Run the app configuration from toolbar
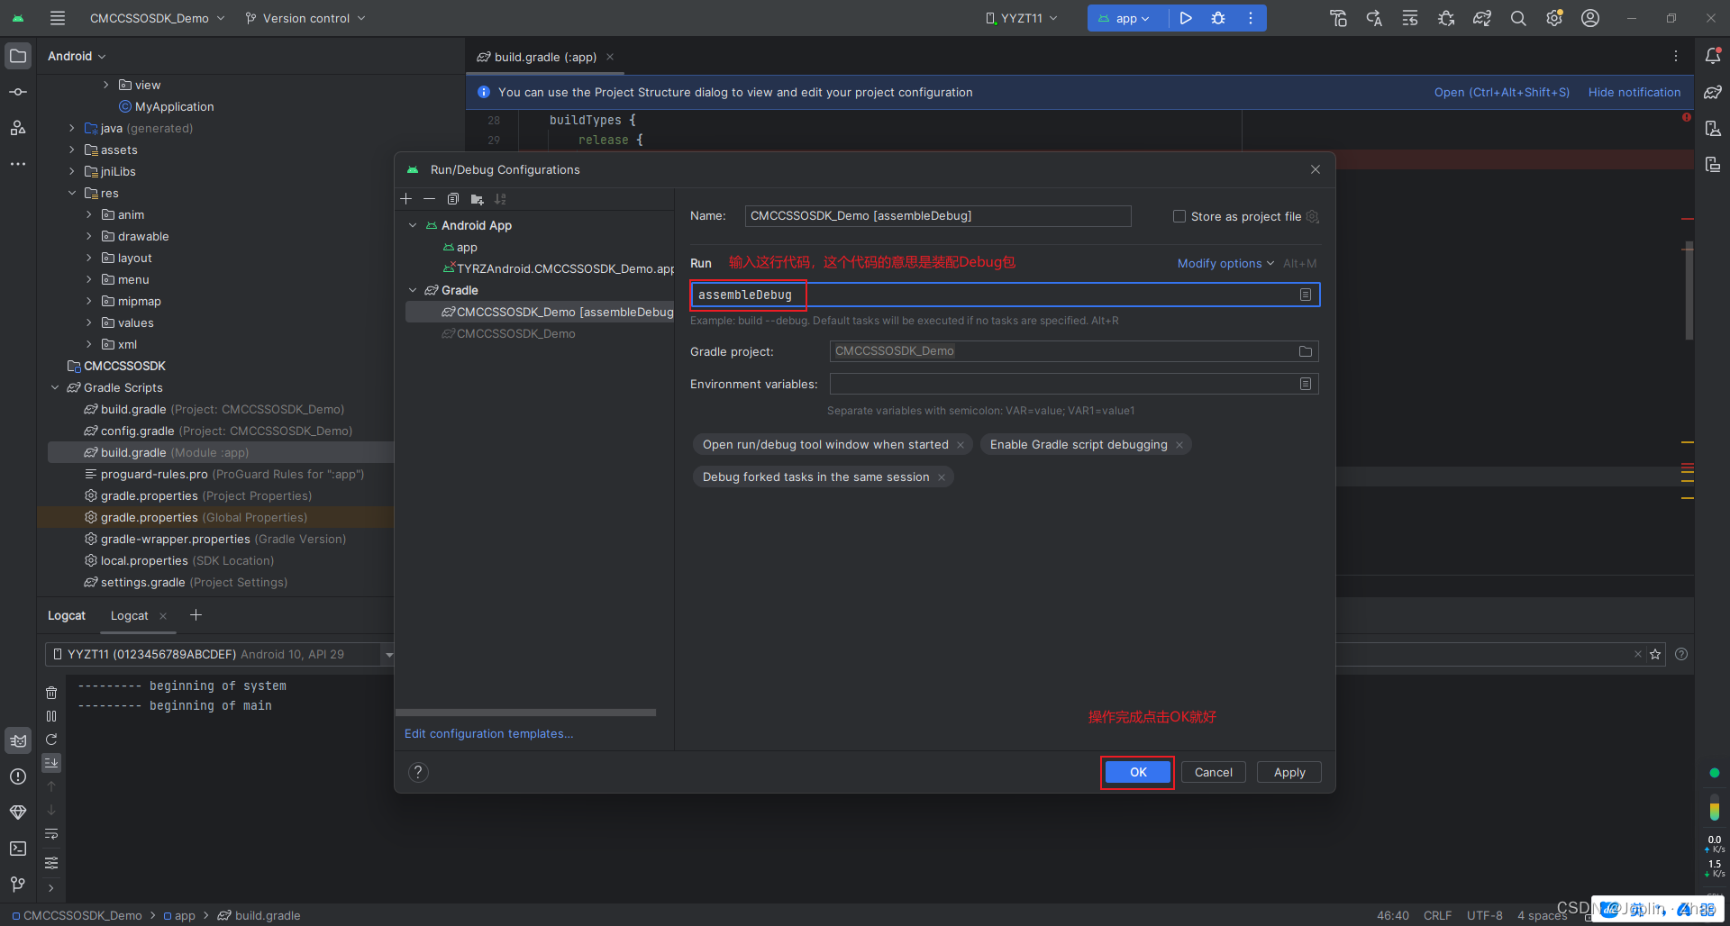Screen dimensions: 1730x926 pyautogui.click(x=1186, y=18)
